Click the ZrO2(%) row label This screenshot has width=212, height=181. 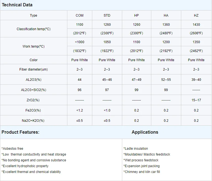coord(34,100)
